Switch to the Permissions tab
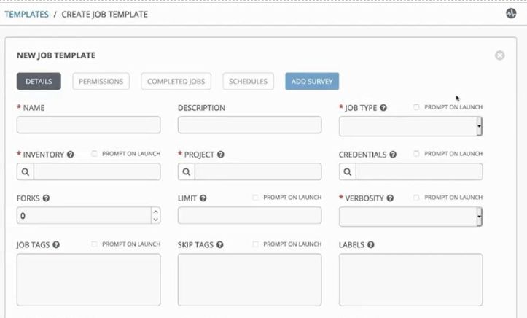 point(101,81)
